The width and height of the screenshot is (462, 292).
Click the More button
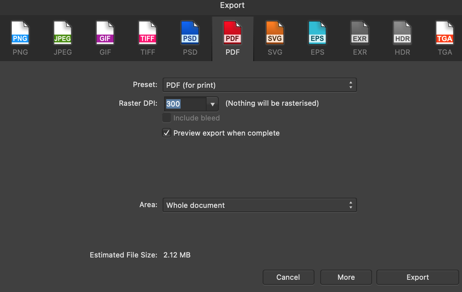pyautogui.click(x=346, y=277)
